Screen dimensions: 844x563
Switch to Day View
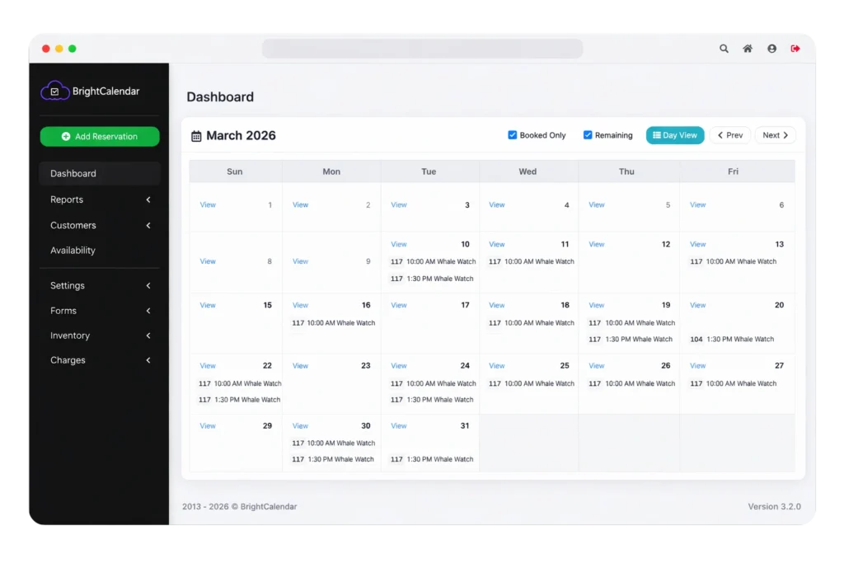coord(675,135)
